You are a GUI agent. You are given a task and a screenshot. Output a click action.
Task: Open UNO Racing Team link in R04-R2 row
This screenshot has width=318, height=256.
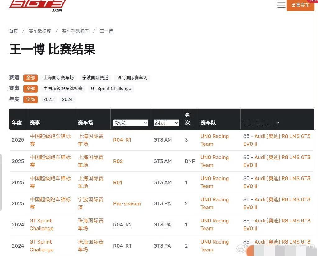pyautogui.click(x=214, y=225)
